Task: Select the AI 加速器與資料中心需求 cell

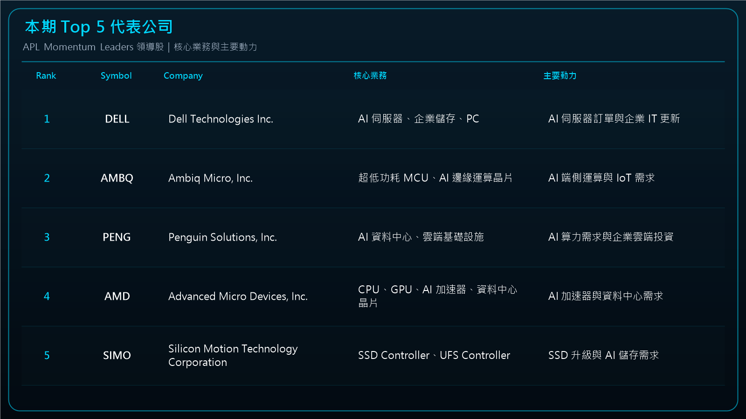Action: pyautogui.click(x=606, y=296)
